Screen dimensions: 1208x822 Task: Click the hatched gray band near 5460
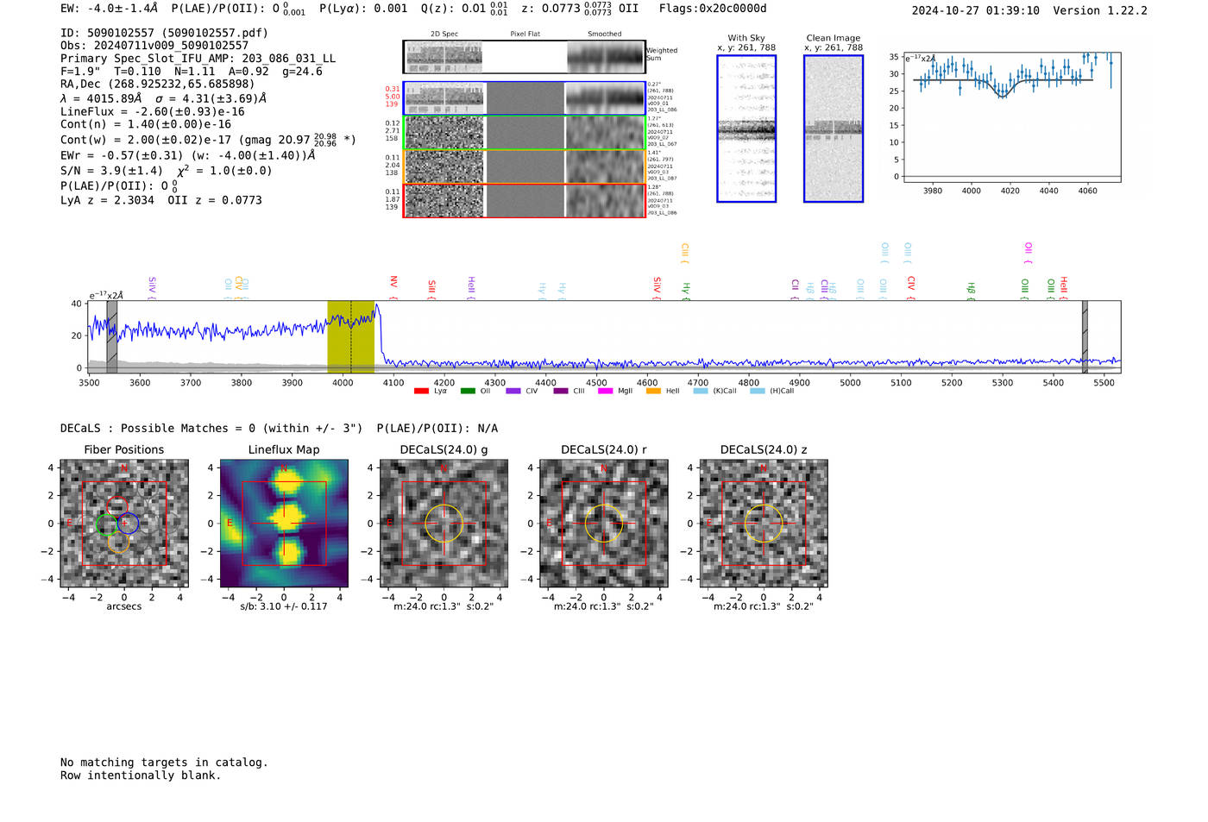(x=1085, y=336)
